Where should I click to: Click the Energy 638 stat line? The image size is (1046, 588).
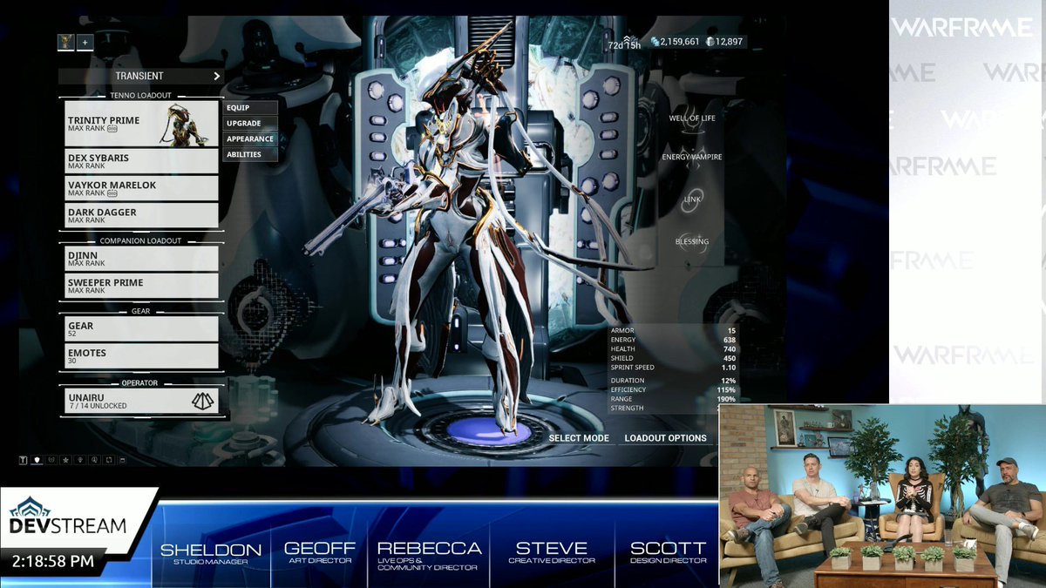tap(674, 340)
